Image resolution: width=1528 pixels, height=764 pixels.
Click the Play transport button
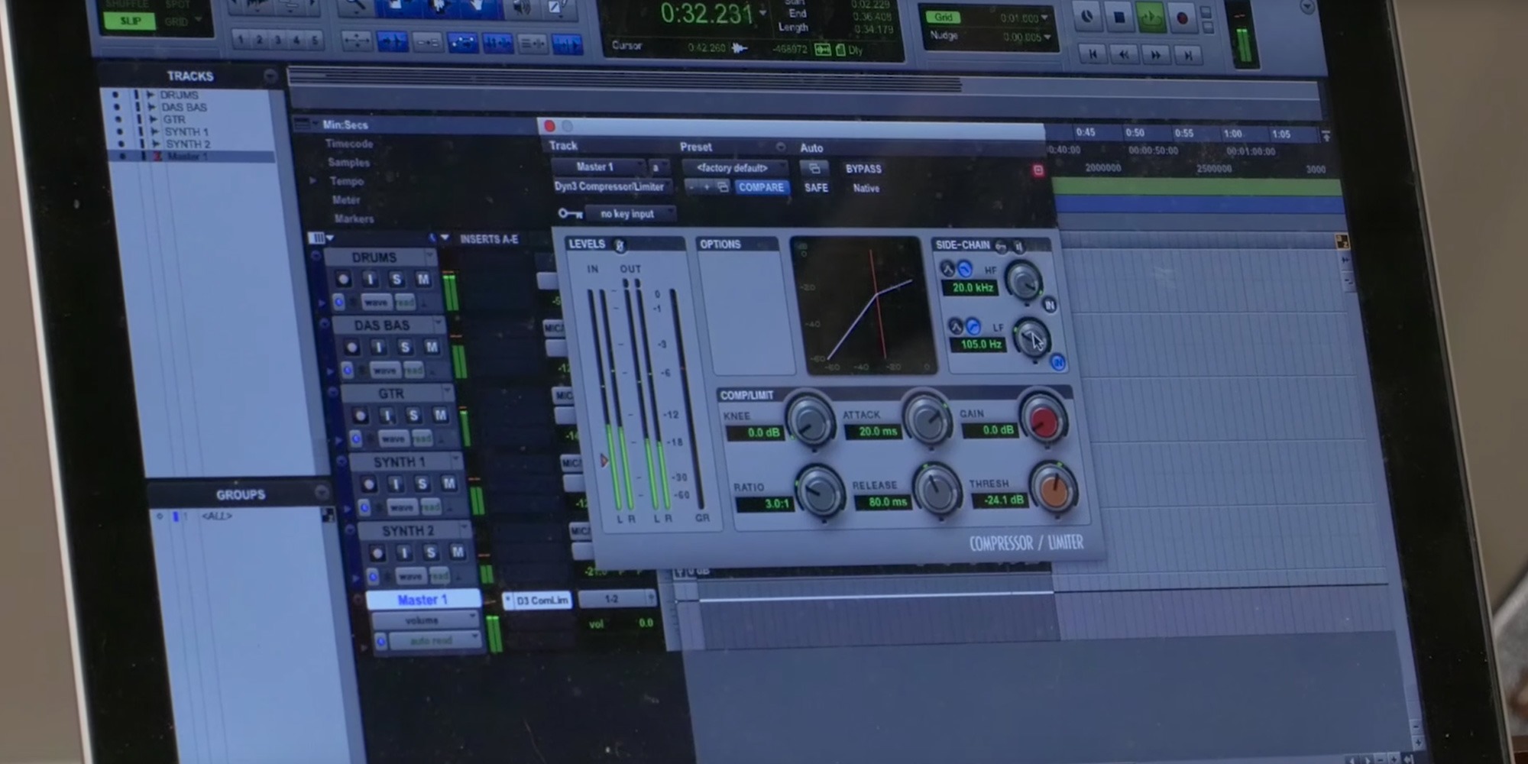pos(1151,18)
